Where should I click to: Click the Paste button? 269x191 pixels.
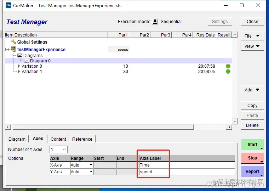(x=252, y=116)
